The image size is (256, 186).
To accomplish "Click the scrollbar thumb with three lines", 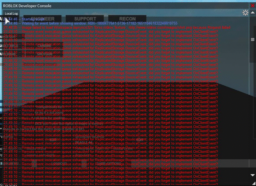I will pyautogui.click(x=252, y=39).
